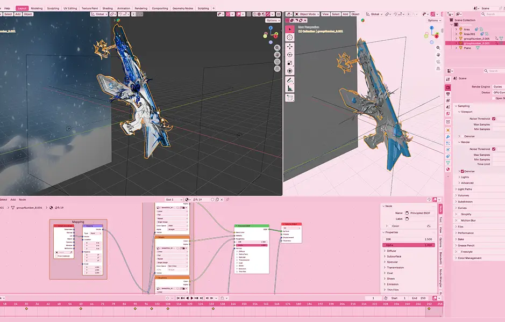Open the Options dropdown in left viewport
This screenshot has height=322, width=505.
click(x=273, y=20)
